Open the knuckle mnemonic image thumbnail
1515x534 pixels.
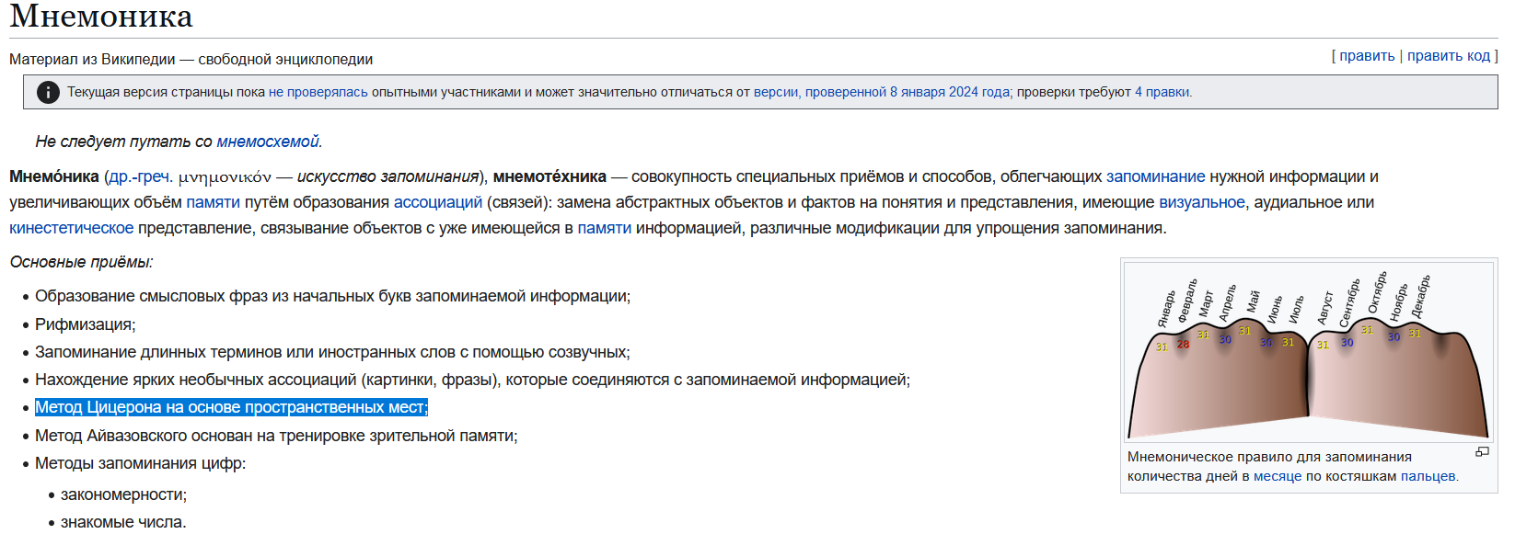coord(1309,352)
